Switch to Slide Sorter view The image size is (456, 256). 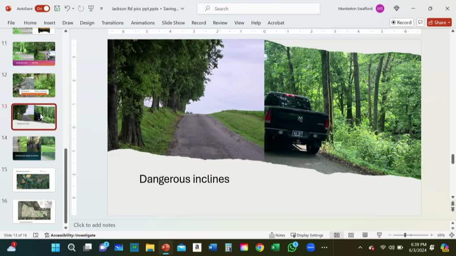coord(351,235)
